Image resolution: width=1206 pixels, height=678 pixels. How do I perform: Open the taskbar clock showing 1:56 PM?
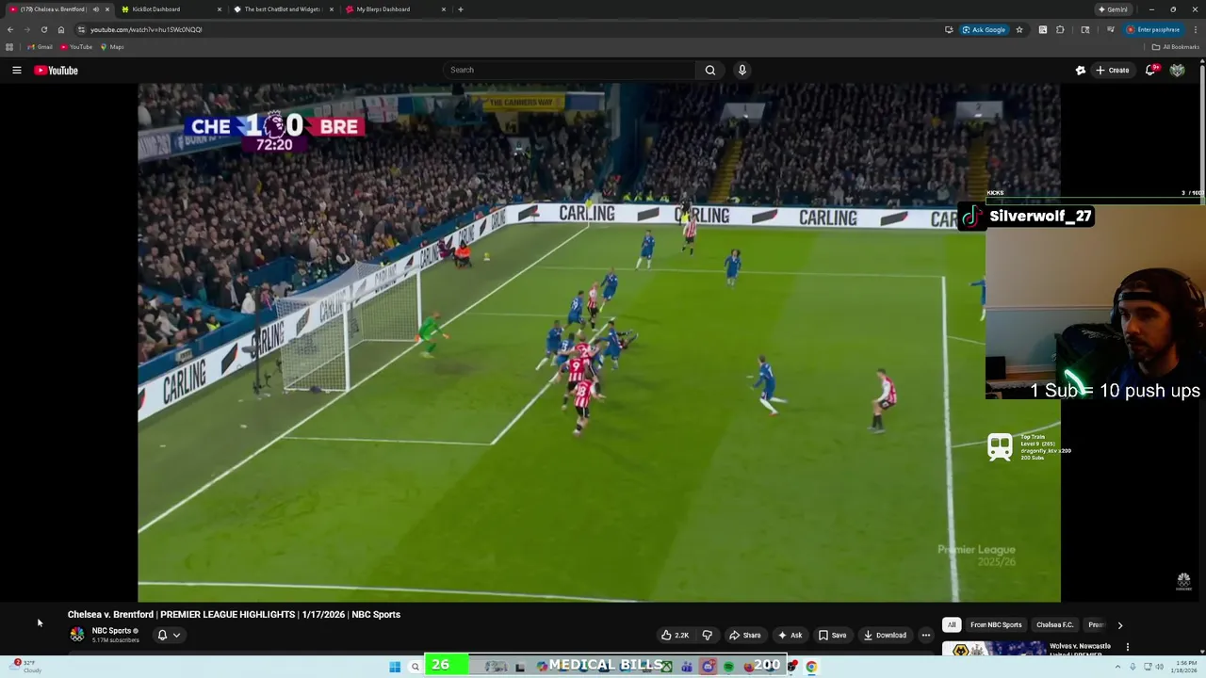(x=1185, y=667)
